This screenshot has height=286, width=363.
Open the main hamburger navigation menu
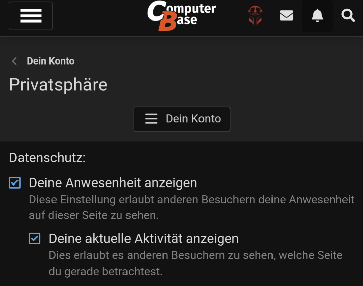click(31, 15)
